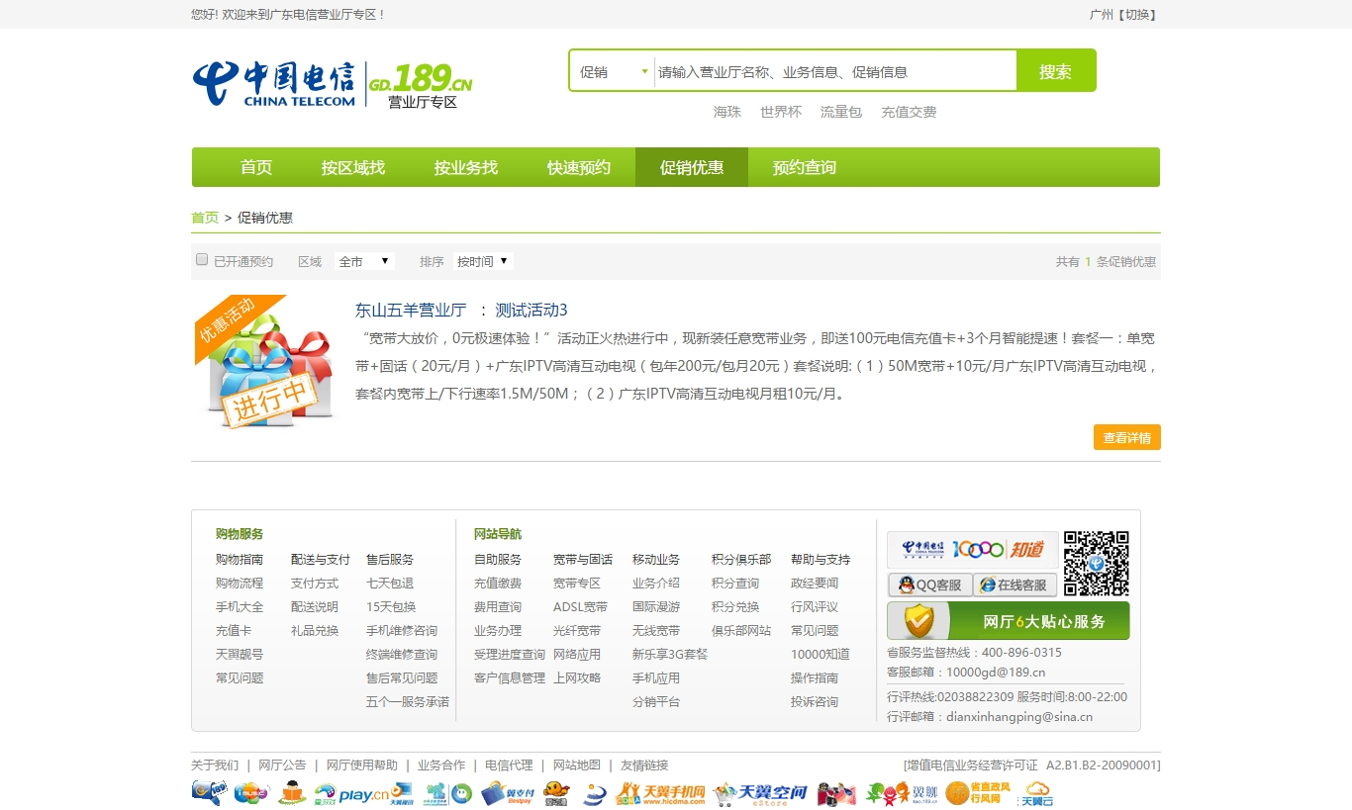The width and height of the screenshot is (1352, 810).
Task: Expand the 区域 全市 dropdown
Action: click(364, 261)
